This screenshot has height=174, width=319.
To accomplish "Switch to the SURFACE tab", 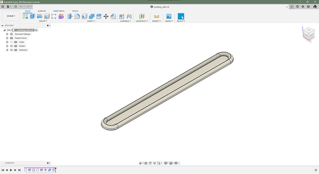I will click(x=42, y=11).
